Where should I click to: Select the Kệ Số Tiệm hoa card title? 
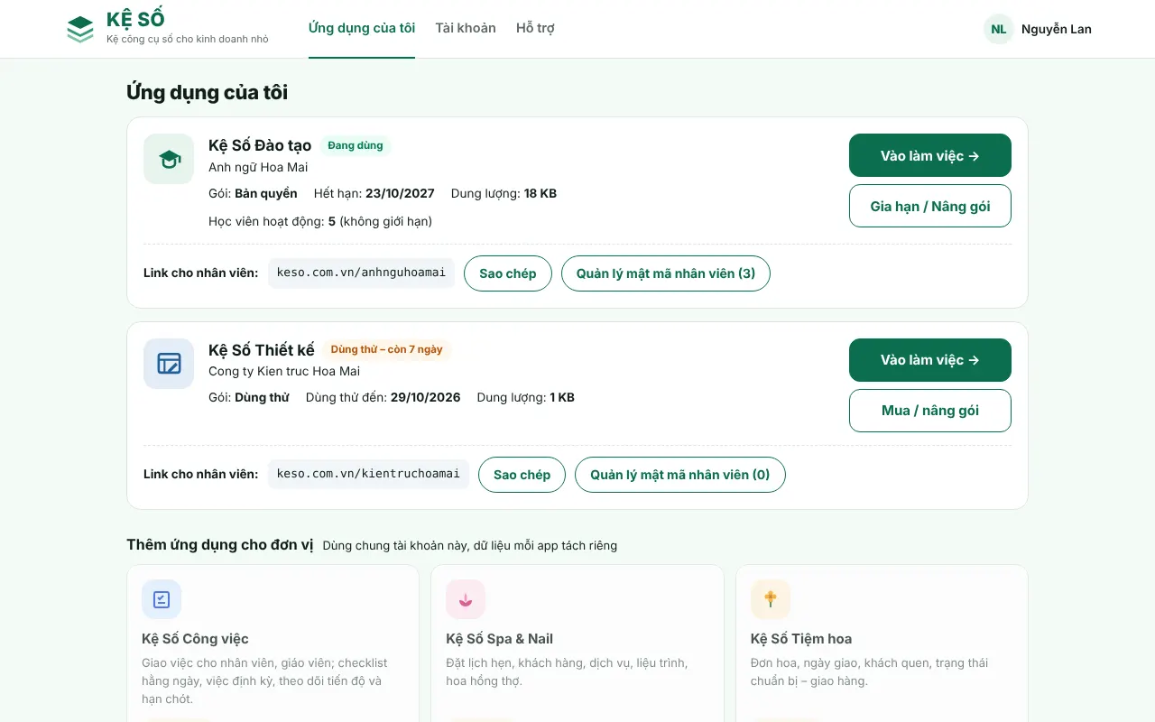(x=801, y=639)
